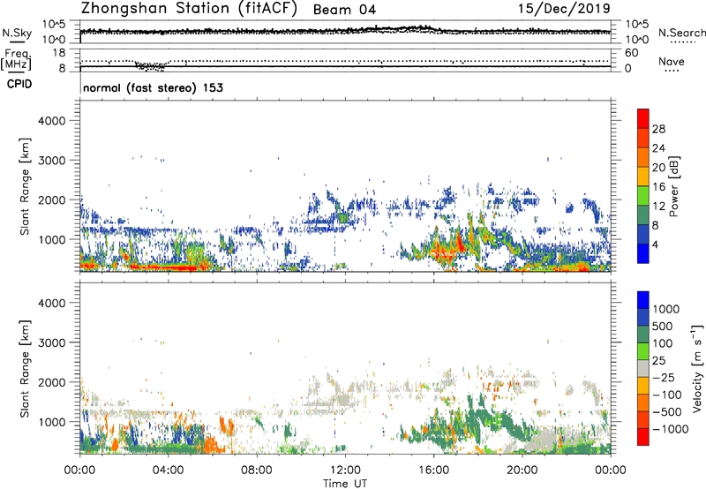Pick the bright blue top segment of the velocity colorbar
This screenshot has height=489, width=706.
(x=643, y=299)
